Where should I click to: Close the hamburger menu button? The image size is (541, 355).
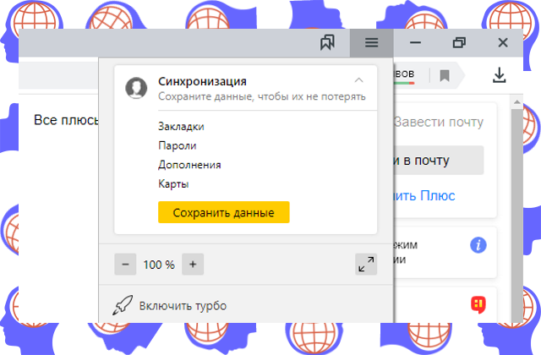coord(372,43)
